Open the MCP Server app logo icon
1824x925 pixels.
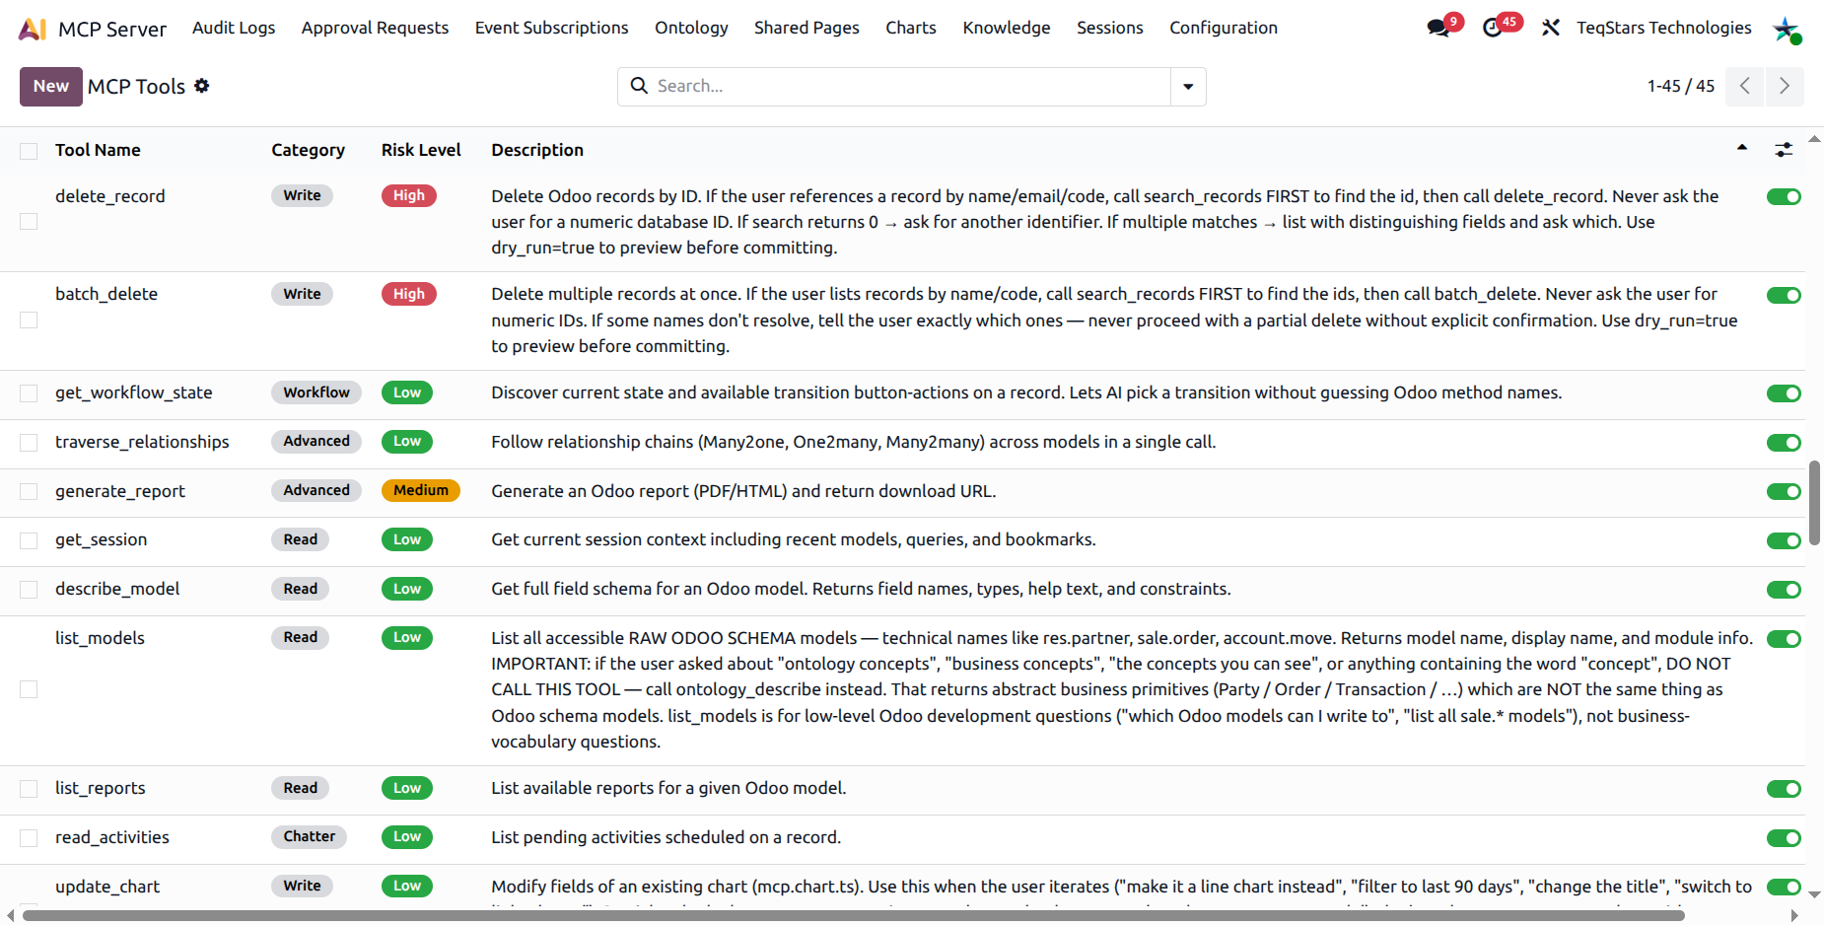pyautogui.click(x=33, y=29)
